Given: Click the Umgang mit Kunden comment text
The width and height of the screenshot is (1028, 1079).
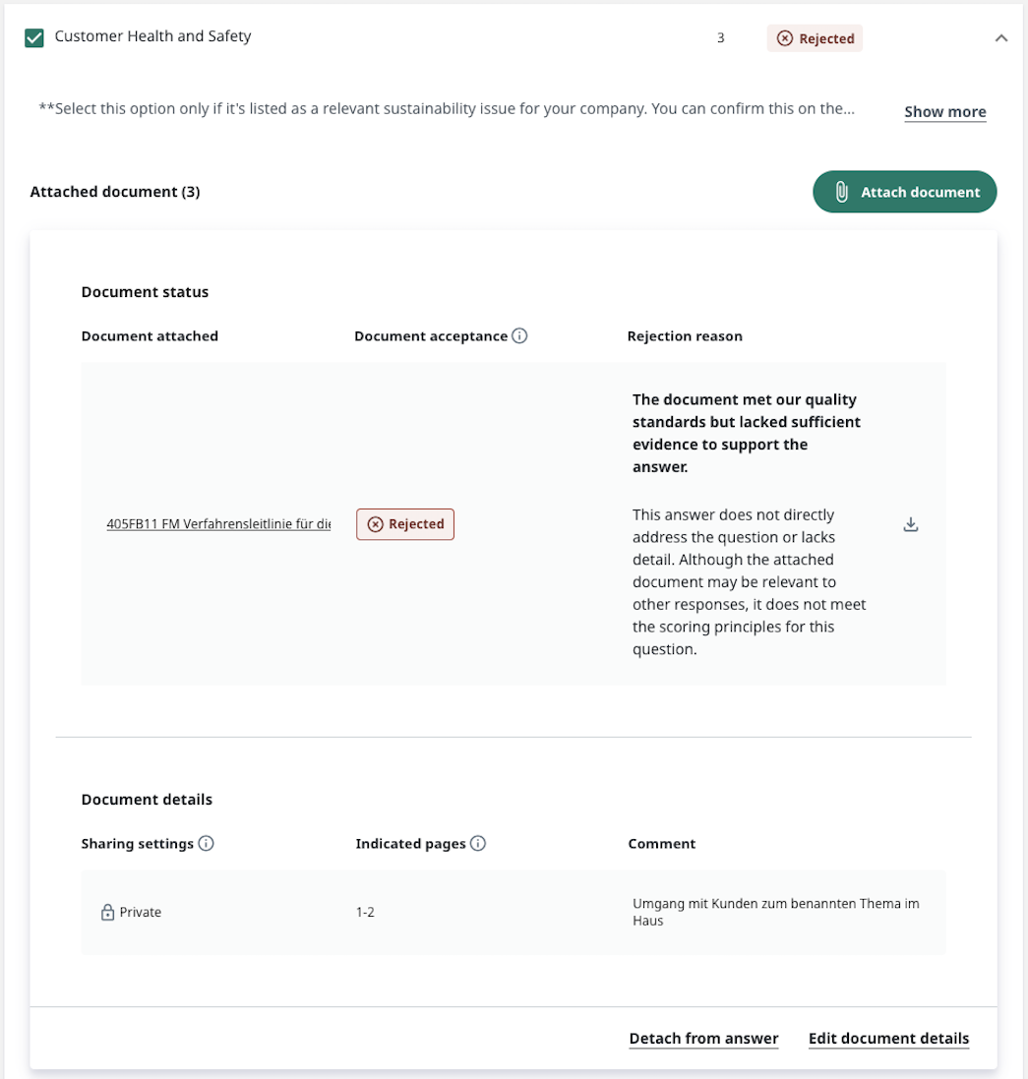Looking at the screenshot, I should pyautogui.click(x=775, y=912).
